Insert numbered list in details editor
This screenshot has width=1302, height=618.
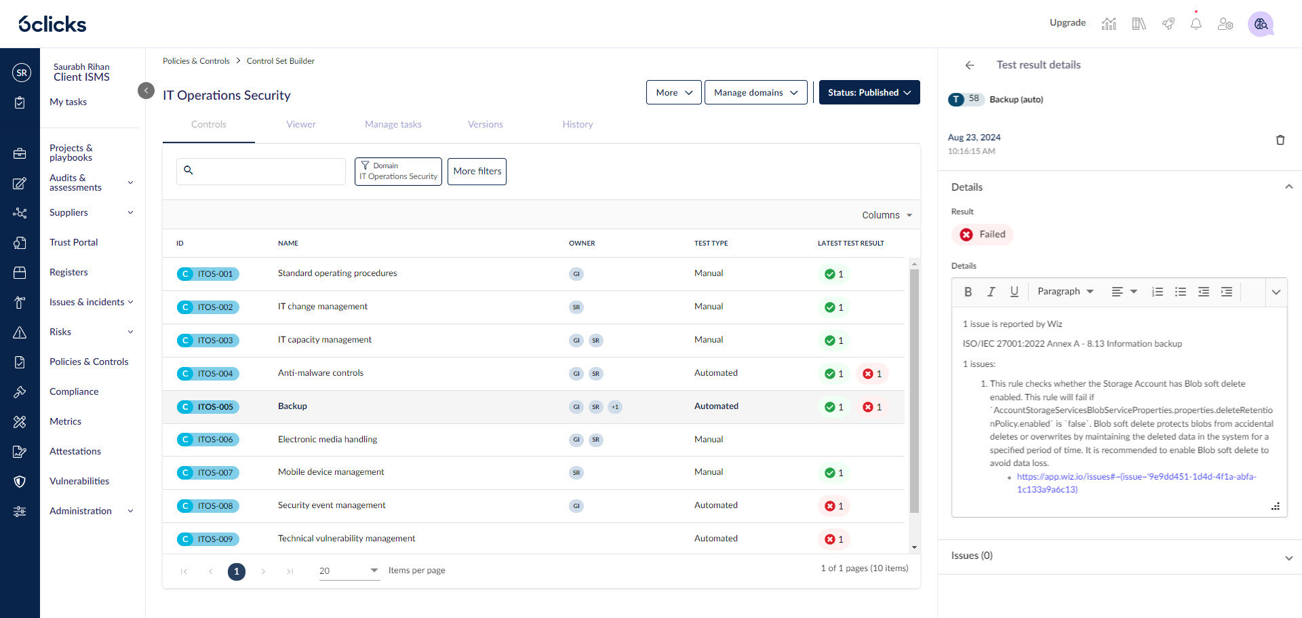pyautogui.click(x=1157, y=292)
